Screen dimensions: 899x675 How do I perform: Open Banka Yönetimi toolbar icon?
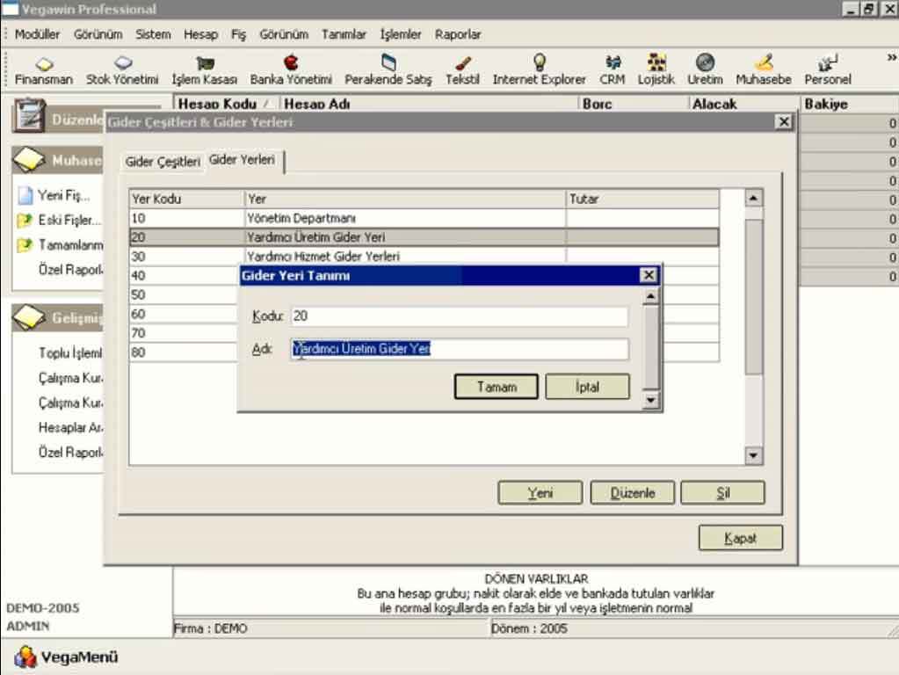click(291, 70)
